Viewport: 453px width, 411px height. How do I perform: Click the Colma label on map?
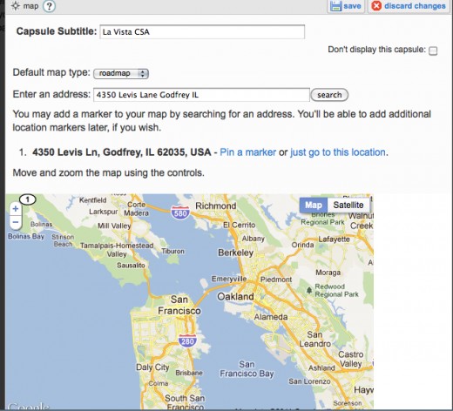[159, 383]
